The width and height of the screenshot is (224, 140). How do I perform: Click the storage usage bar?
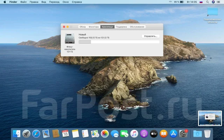pyautogui.click(x=119, y=42)
